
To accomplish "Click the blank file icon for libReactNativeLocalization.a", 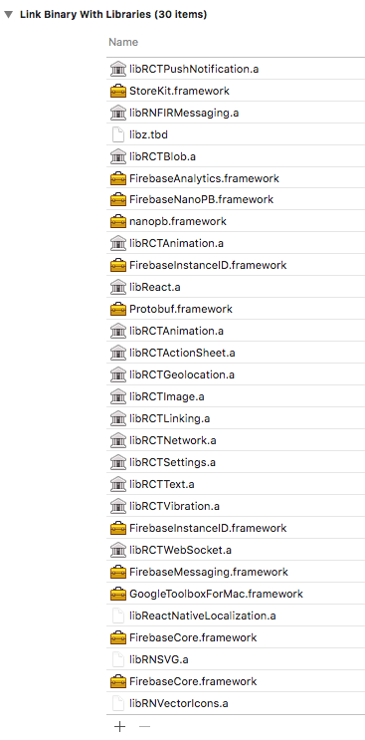I will (x=117, y=616).
